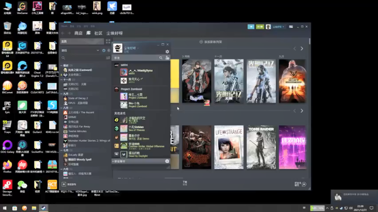Open the Life is Strange game cover
Screen dimensions: 378x212
229,147
